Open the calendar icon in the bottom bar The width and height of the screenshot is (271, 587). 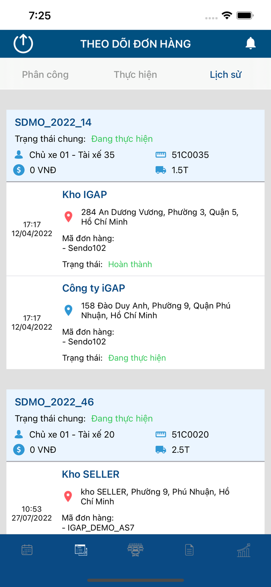[26, 550]
